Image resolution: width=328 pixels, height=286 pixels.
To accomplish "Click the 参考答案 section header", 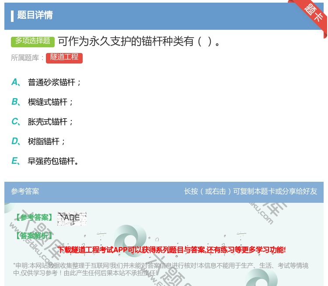I will (25, 191).
